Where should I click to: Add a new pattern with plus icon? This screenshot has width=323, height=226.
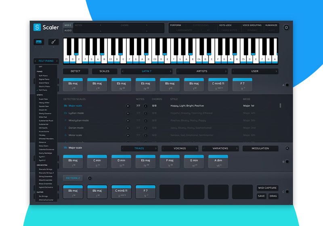coord(90,178)
